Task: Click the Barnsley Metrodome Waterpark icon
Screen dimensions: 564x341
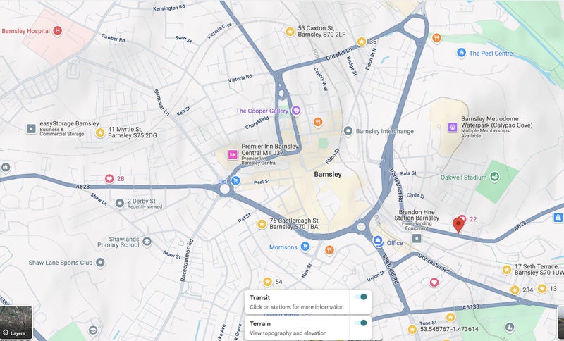Action: (453, 127)
